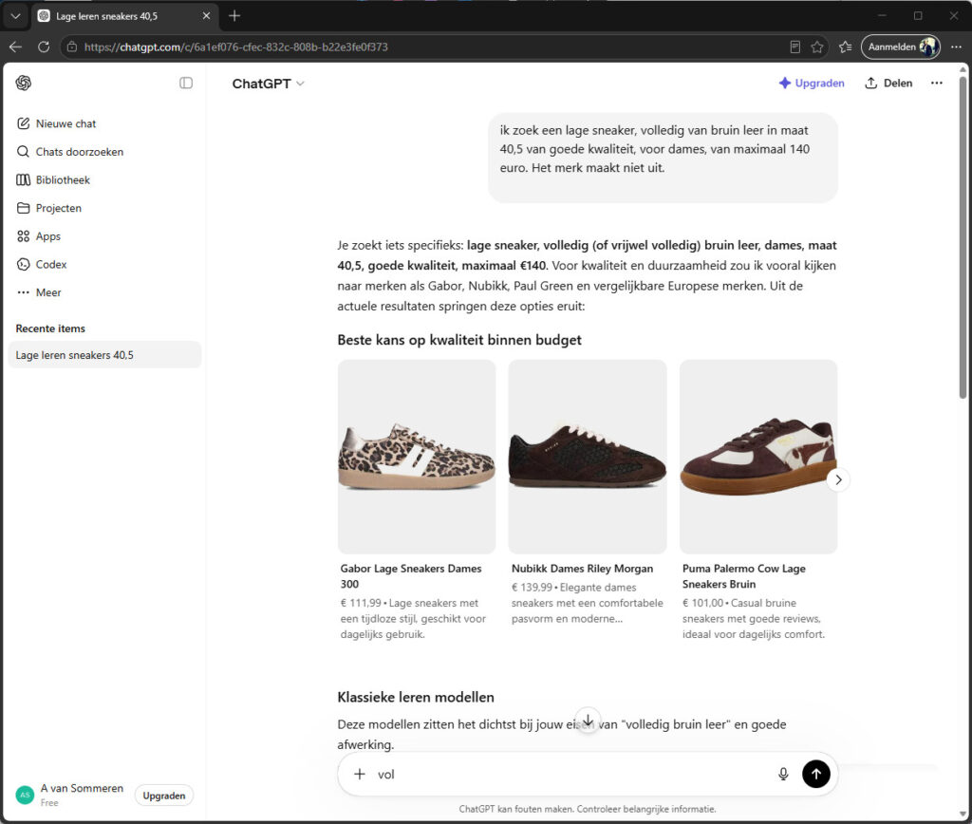Open the ChatGPT model dropdown
The width and height of the screenshot is (972, 824).
(268, 84)
